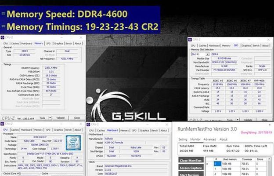This screenshot has width=274, height=176.
Task: Click the NB Frequency value 4231.4 MHz
Action: tap(67, 59)
